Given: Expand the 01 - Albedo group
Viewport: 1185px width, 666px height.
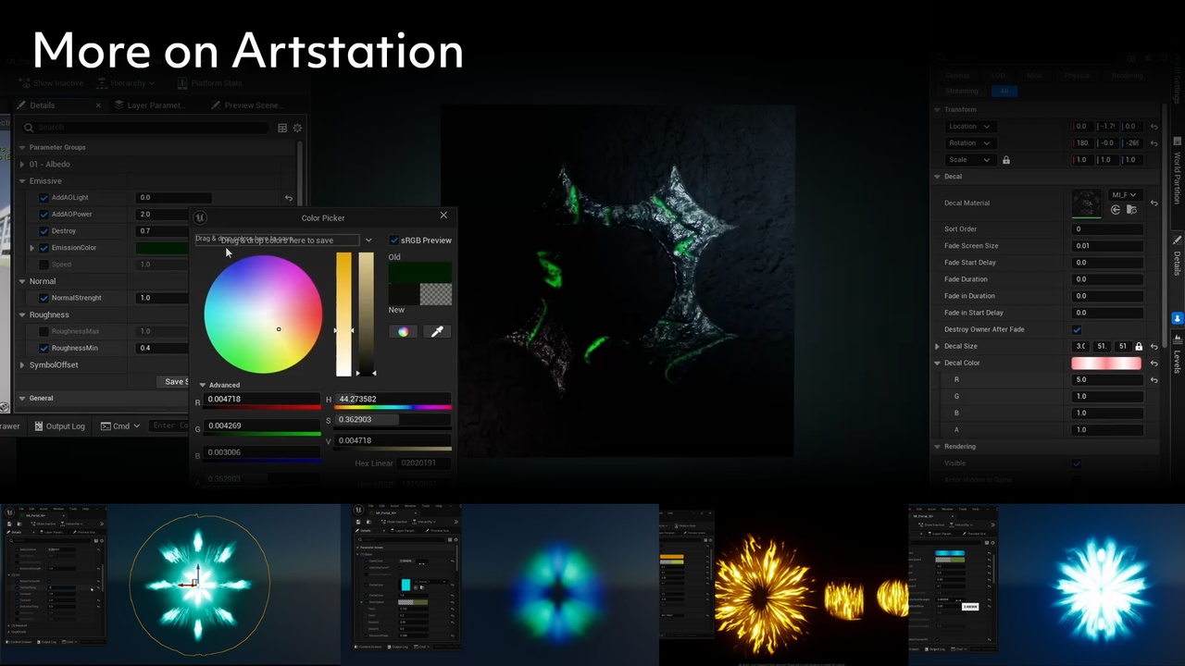Looking at the screenshot, I should [x=22, y=165].
